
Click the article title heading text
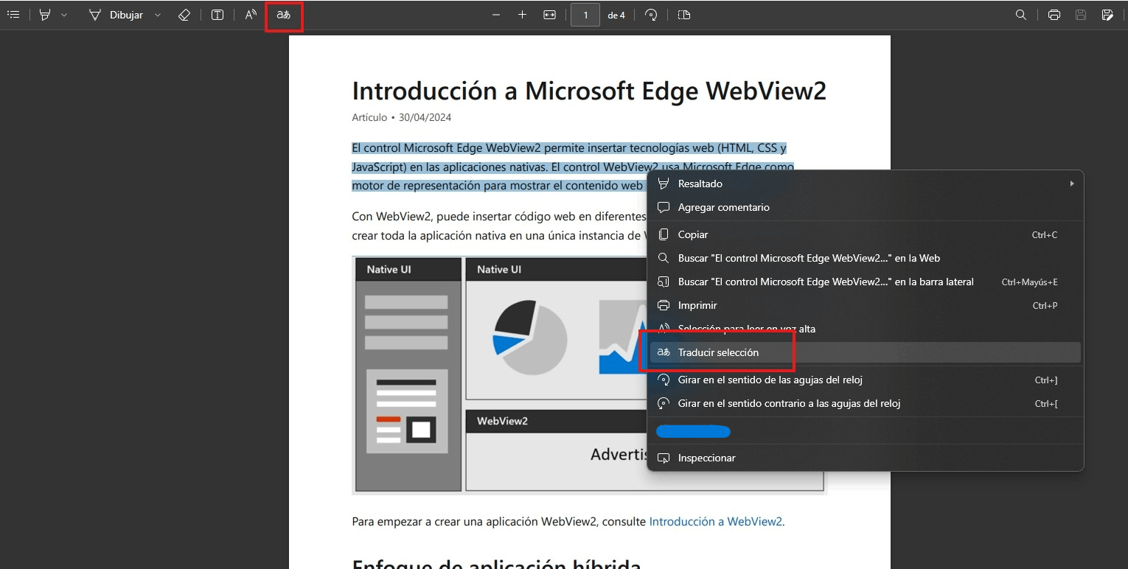coord(589,91)
